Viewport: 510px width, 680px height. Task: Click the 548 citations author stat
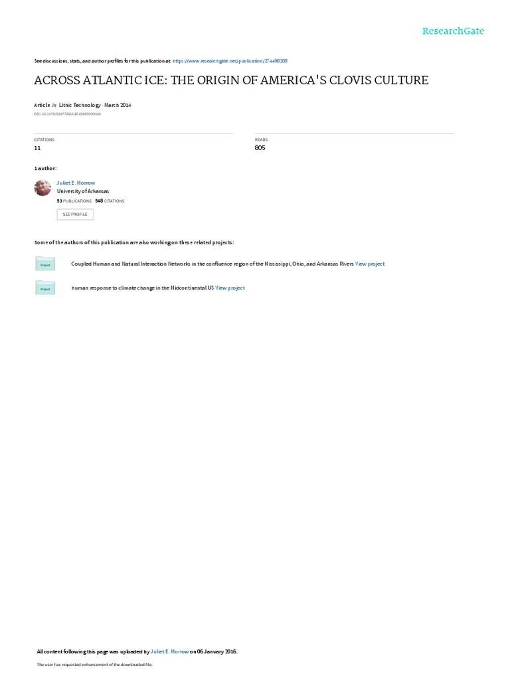(110, 201)
